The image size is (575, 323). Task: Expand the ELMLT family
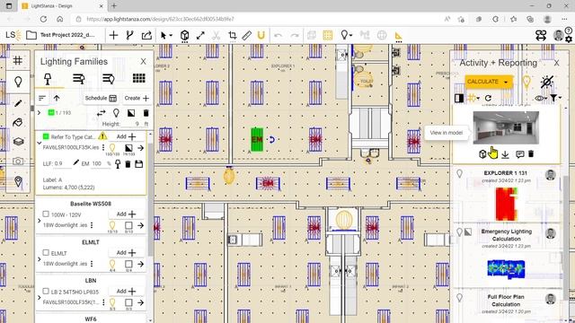pos(40,259)
